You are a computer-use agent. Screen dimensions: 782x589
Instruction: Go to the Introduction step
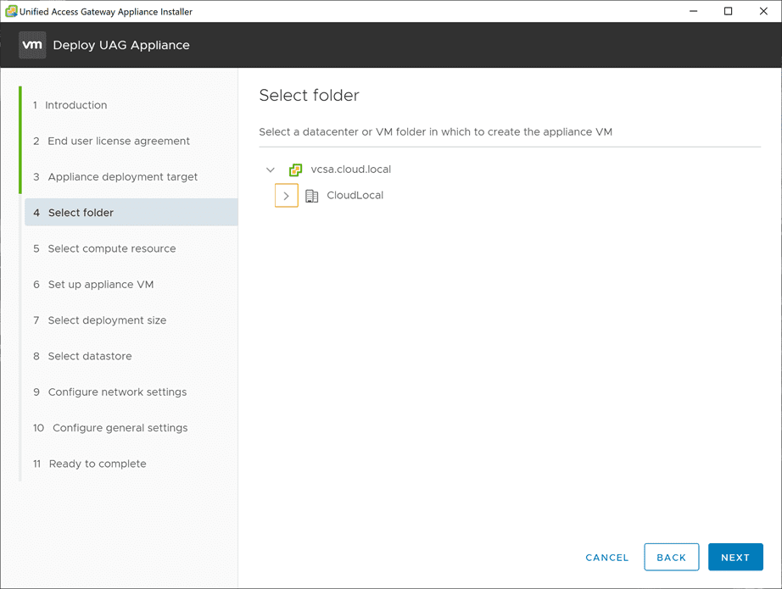(75, 105)
